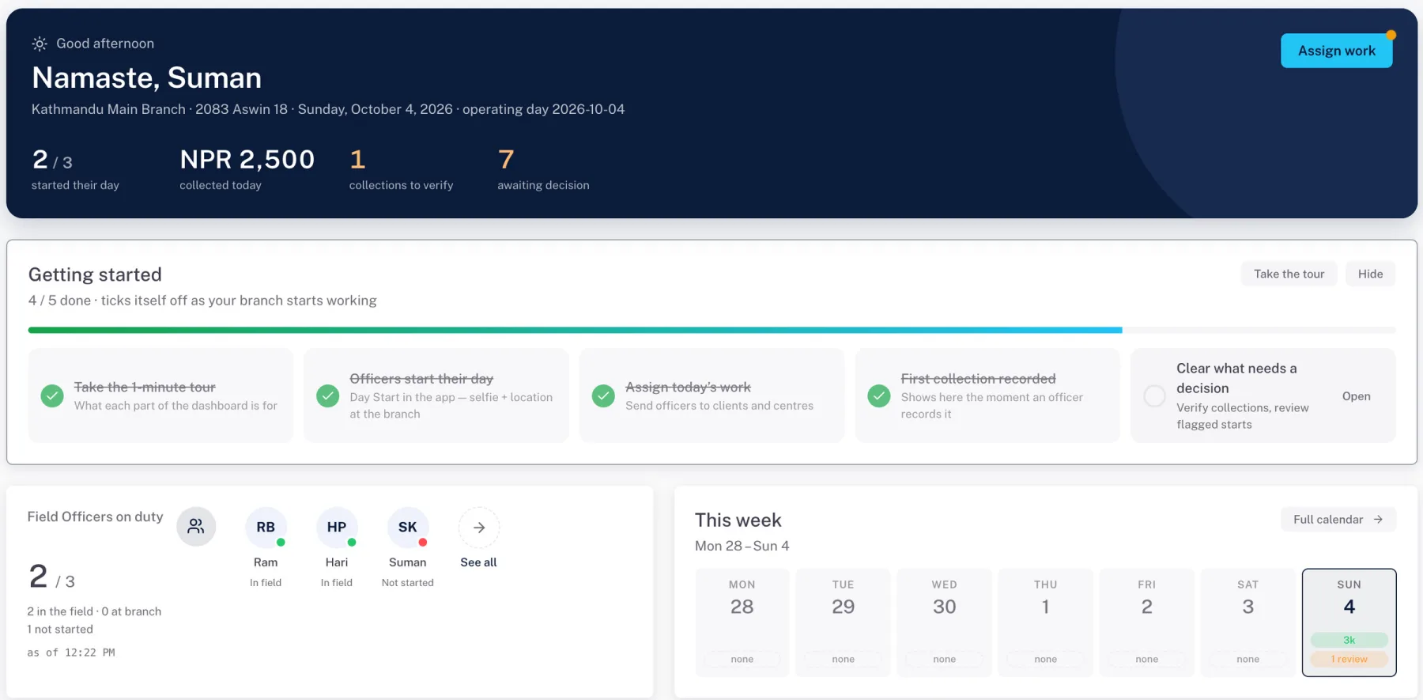Click the Take the tour button
This screenshot has width=1423, height=700.
(x=1289, y=274)
